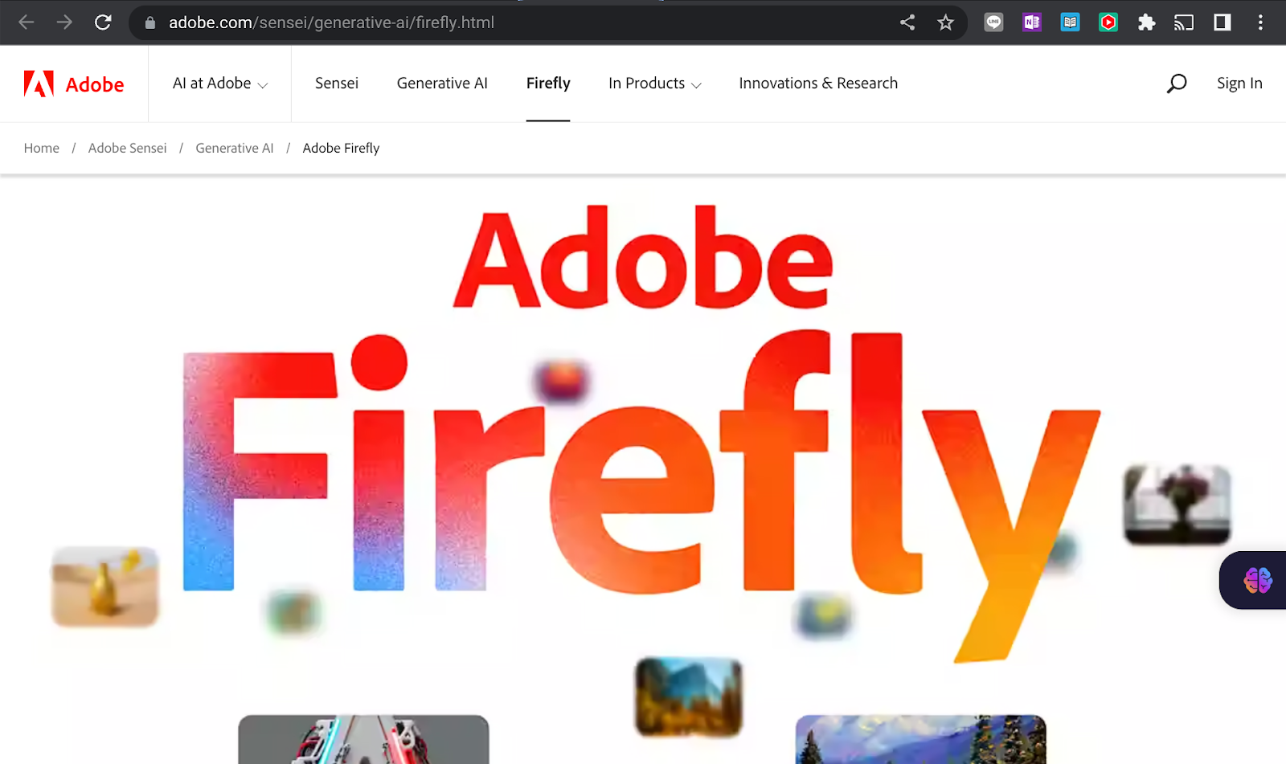
Task: Open the Chrome three-dot menu
Action: (x=1260, y=22)
